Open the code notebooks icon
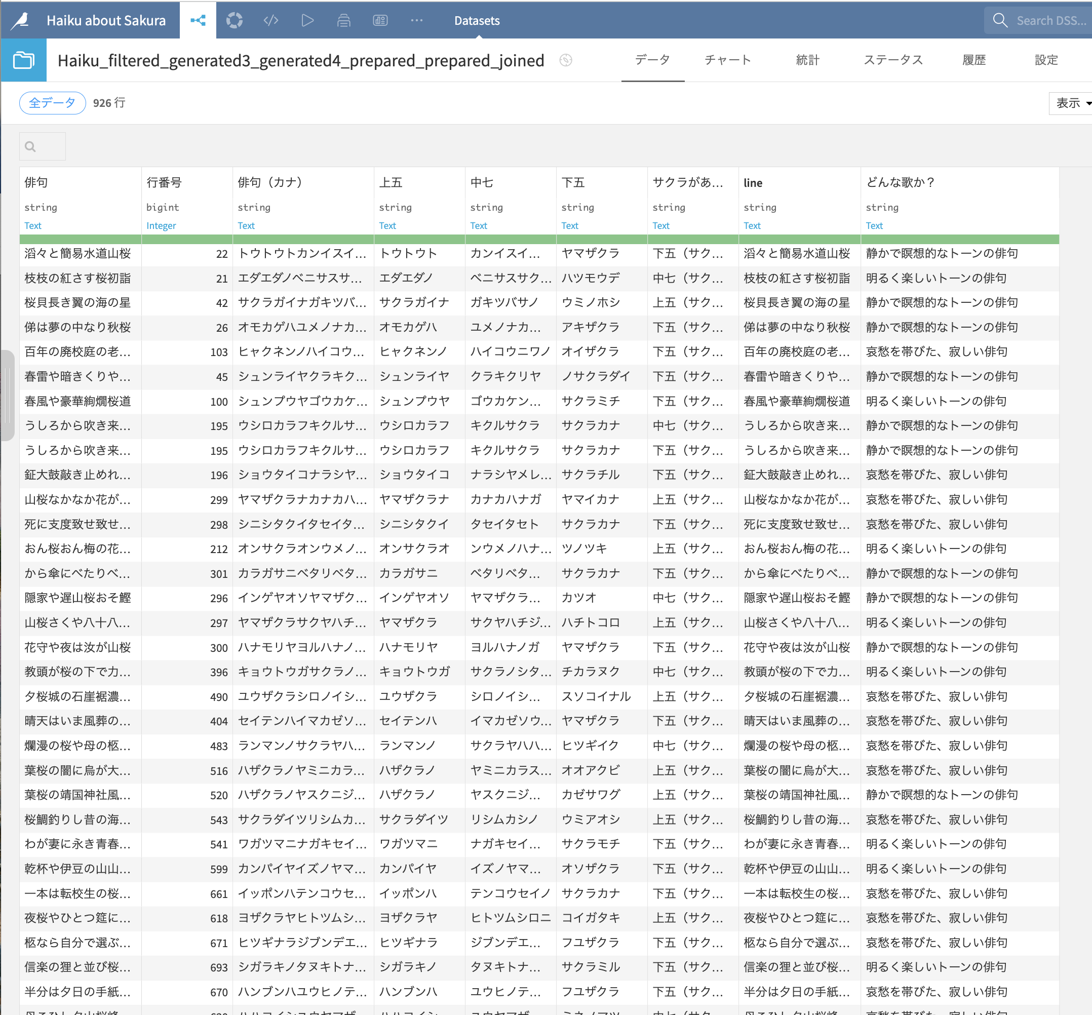Viewport: 1092px width, 1015px height. [271, 21]
